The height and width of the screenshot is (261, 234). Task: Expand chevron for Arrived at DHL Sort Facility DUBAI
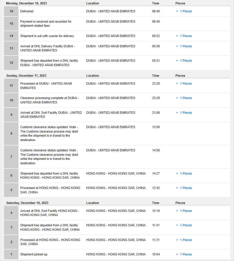pos(177,113)
